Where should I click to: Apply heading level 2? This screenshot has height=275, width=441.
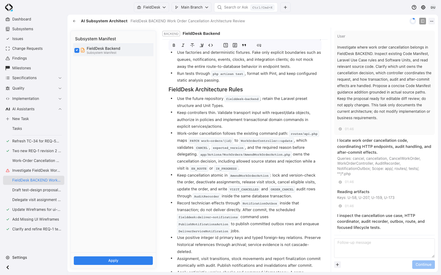coord(235,45)
